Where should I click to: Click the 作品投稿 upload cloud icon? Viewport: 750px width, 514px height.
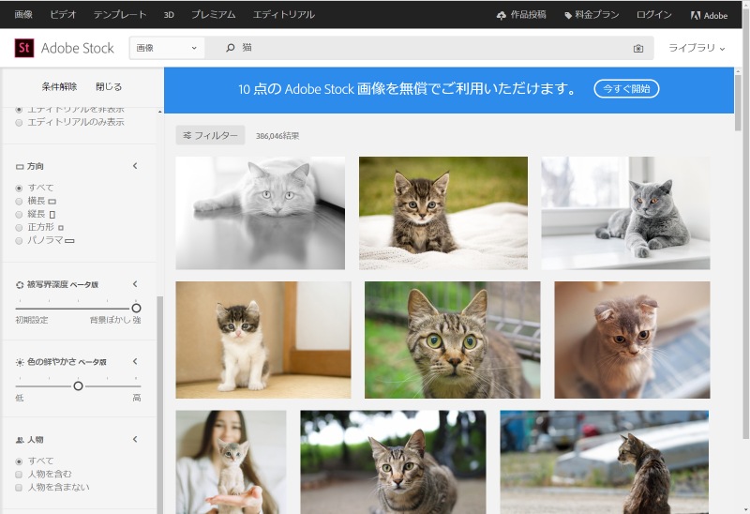click(501, 15)
